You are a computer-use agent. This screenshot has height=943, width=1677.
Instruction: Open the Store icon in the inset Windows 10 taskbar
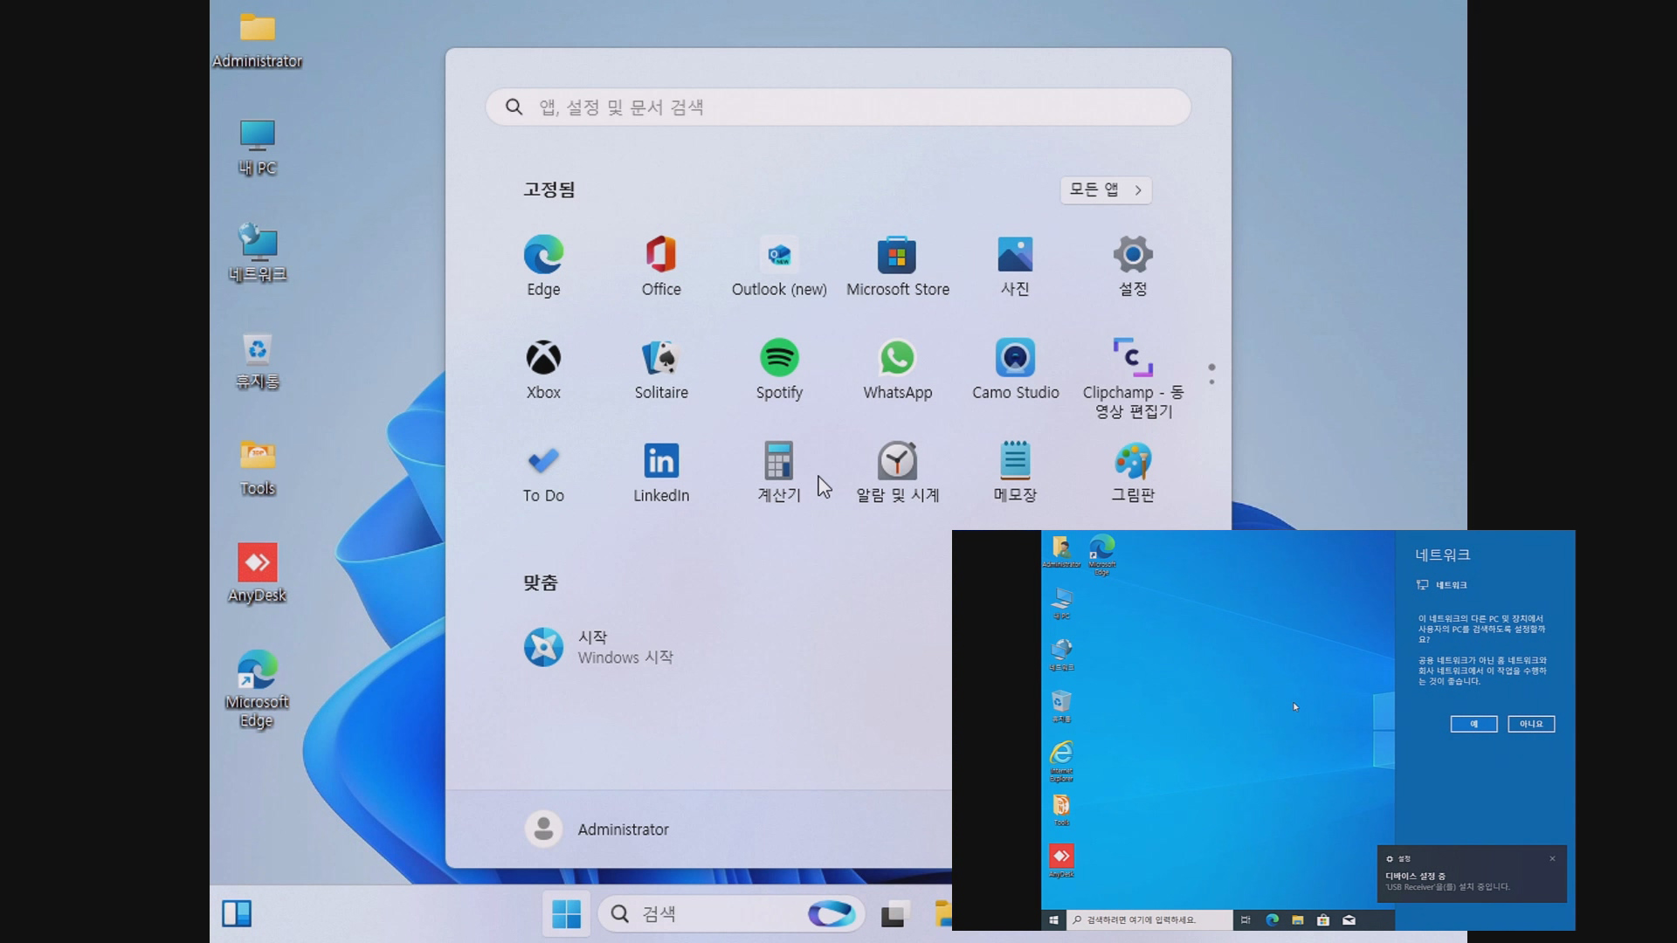coord(1323,919)
